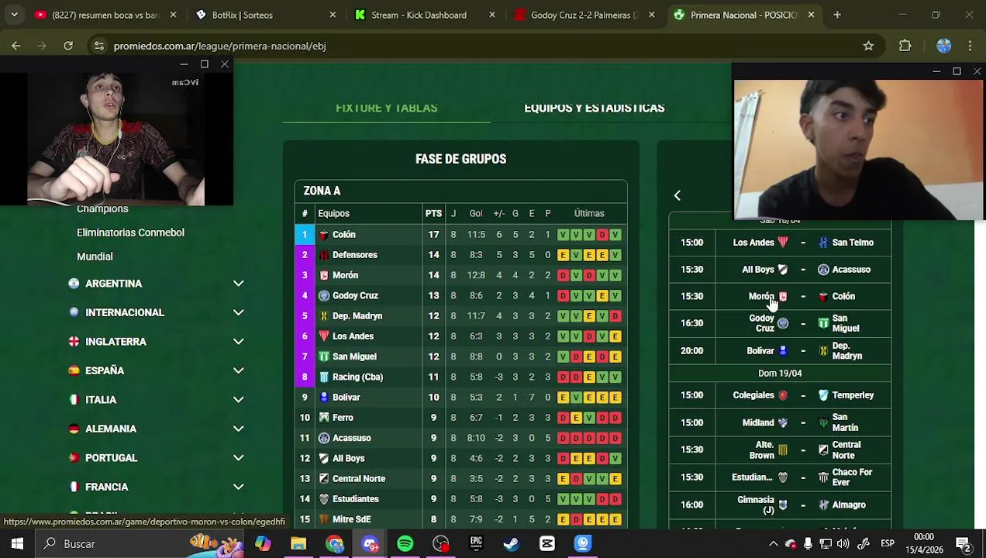The width and height of the screenshot is (986, 558).
Task: Open Mundial link in sidebar
Action: click(x=95, y=257)
